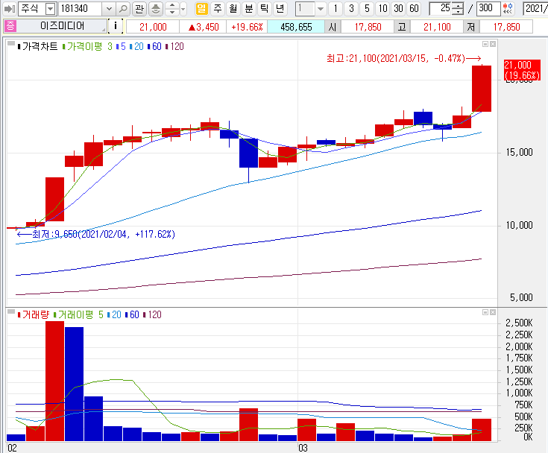Open the 주식 market type dropdown
548x453 pixels.
[x=51, y=9]
